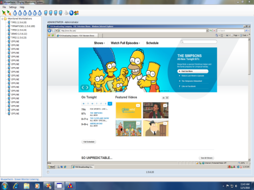Click the first monitor layout icon
The width and height of the screenshot is (254, 190).
tap(46, 13)
